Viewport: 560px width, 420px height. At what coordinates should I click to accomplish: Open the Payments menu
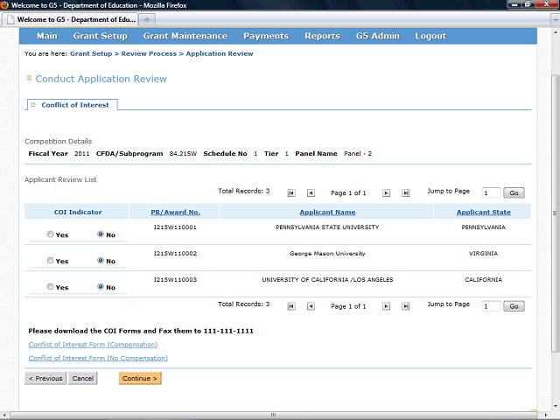click(x=266, y=36)
